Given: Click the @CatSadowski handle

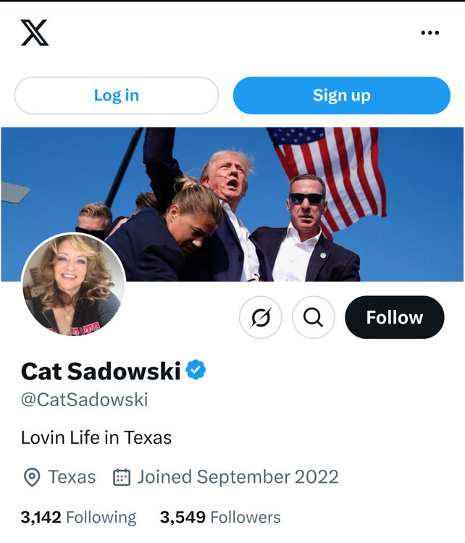Looking at the screenshot, I should pos(84,399).
